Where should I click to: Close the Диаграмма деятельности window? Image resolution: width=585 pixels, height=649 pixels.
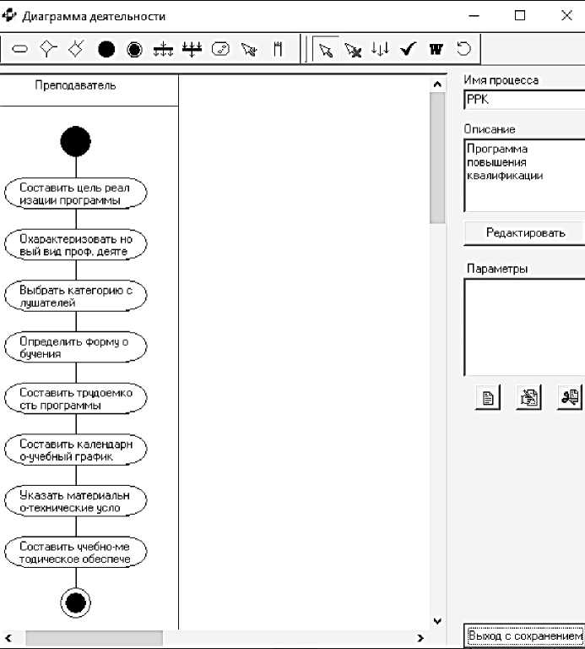pyautogui.click(x=566, y=16)
